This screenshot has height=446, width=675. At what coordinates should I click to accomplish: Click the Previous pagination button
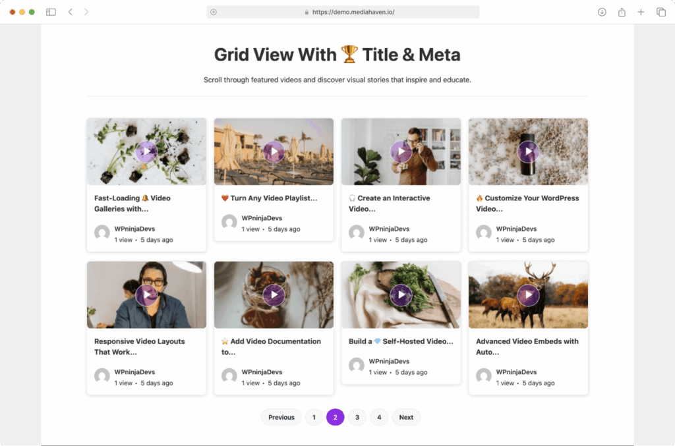[281, 417]
